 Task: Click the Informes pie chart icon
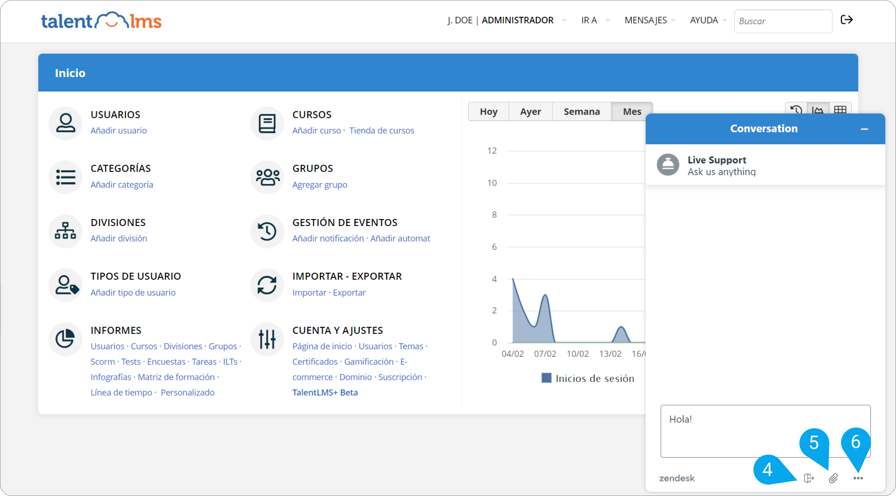(65, 338)
